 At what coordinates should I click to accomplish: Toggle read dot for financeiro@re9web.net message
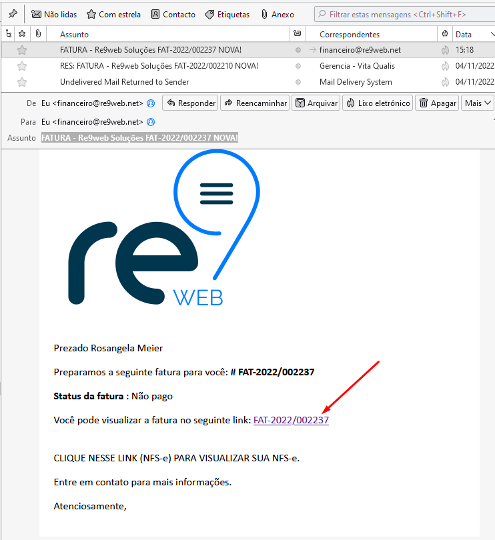(x=298, y=50)
